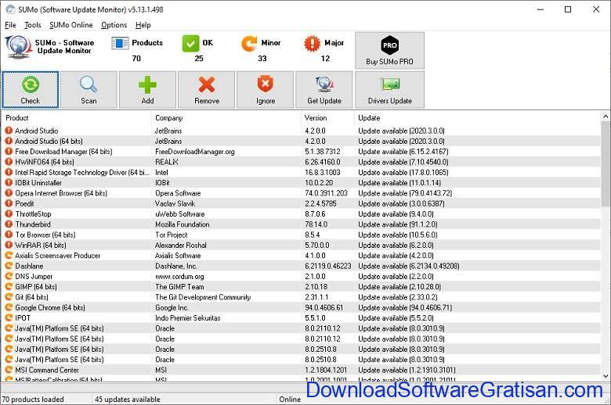Click the green plus Add button
Screen dimensions: 611x405
point(147,89)
